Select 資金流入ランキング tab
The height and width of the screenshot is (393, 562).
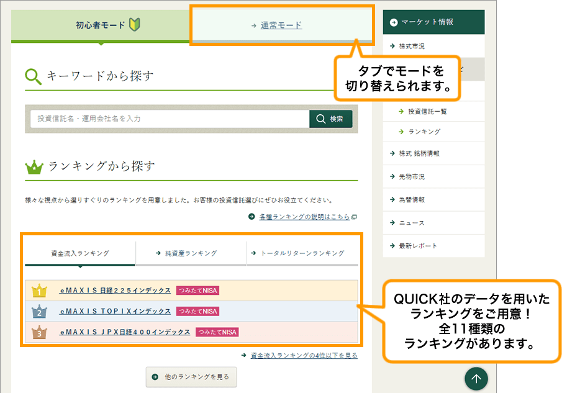[x=80, y=253]
